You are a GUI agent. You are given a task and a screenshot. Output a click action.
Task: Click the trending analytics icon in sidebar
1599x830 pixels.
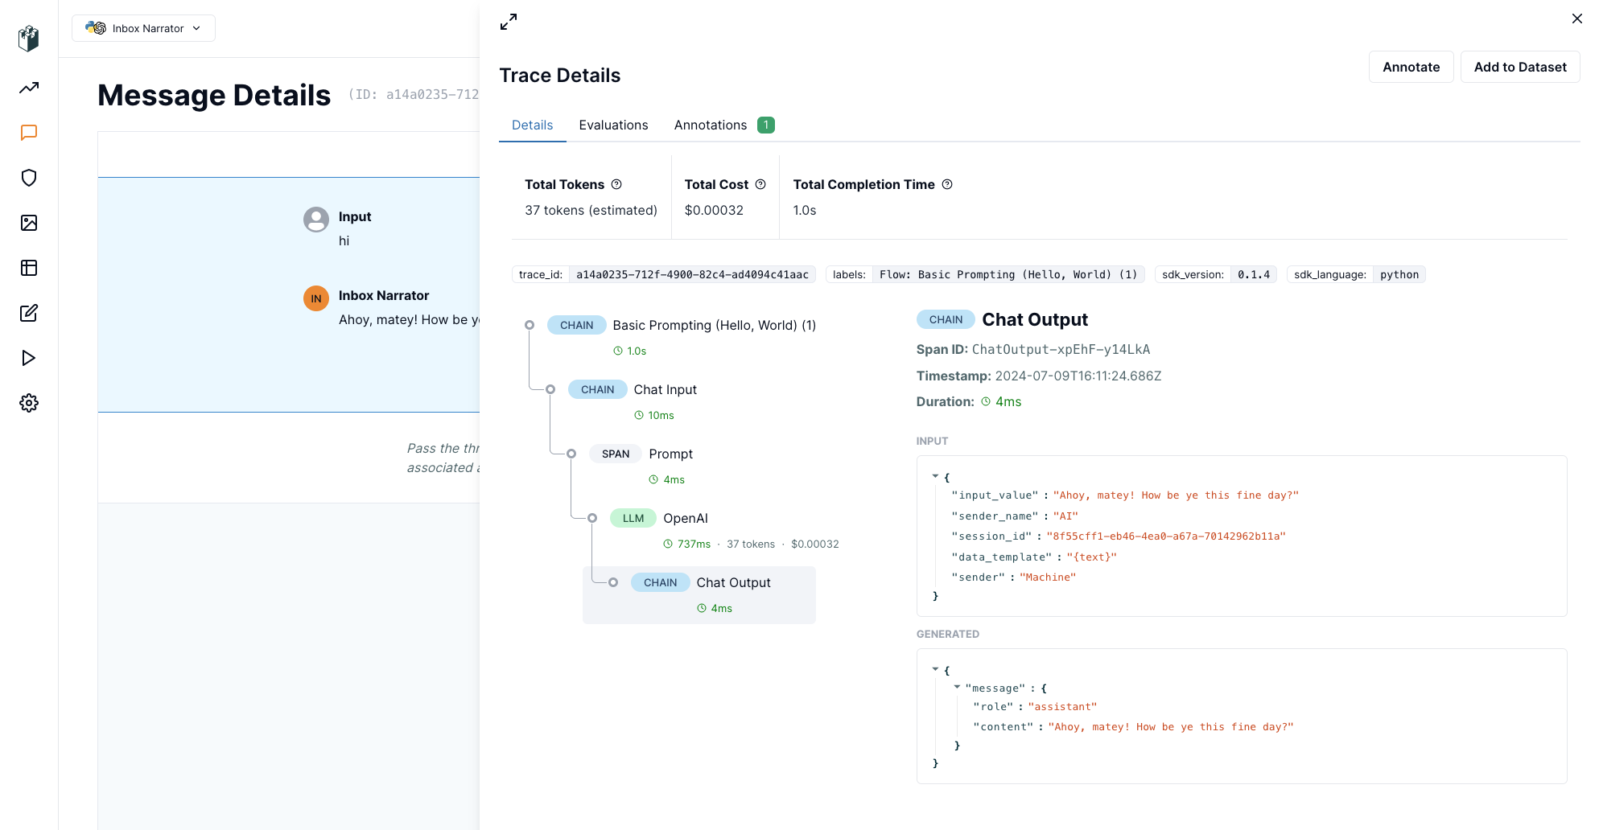coord(29,88)
